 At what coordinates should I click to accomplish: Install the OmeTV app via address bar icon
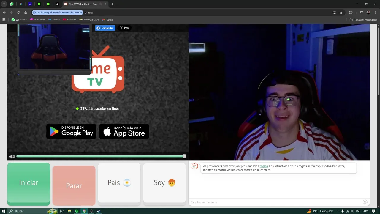[334, 12]
